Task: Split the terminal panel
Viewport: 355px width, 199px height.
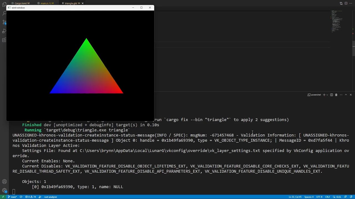Action: coord(331,95)
